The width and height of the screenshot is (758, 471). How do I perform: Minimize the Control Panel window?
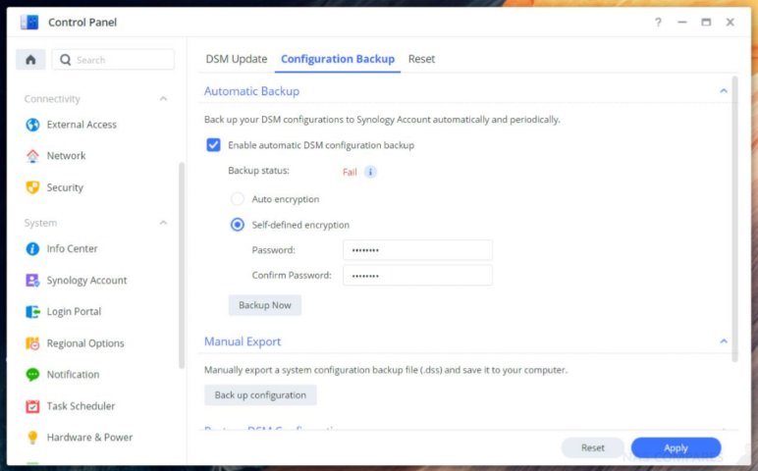(x=682, y=23)
